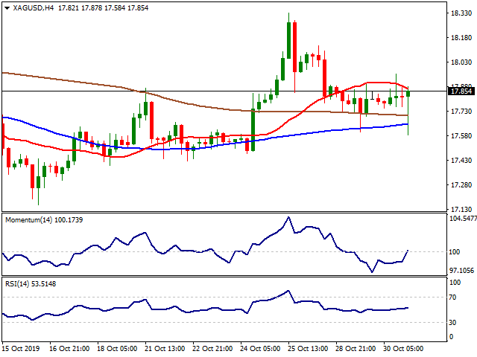This screenshot has width=477, height=357.
Task: Click the XAGUSD,H4 symbol title text
Action: tap(33, 8)
